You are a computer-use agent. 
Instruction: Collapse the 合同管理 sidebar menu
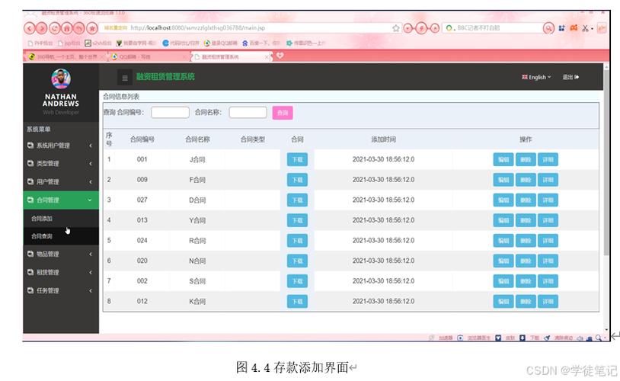click(x=61, y=200)
